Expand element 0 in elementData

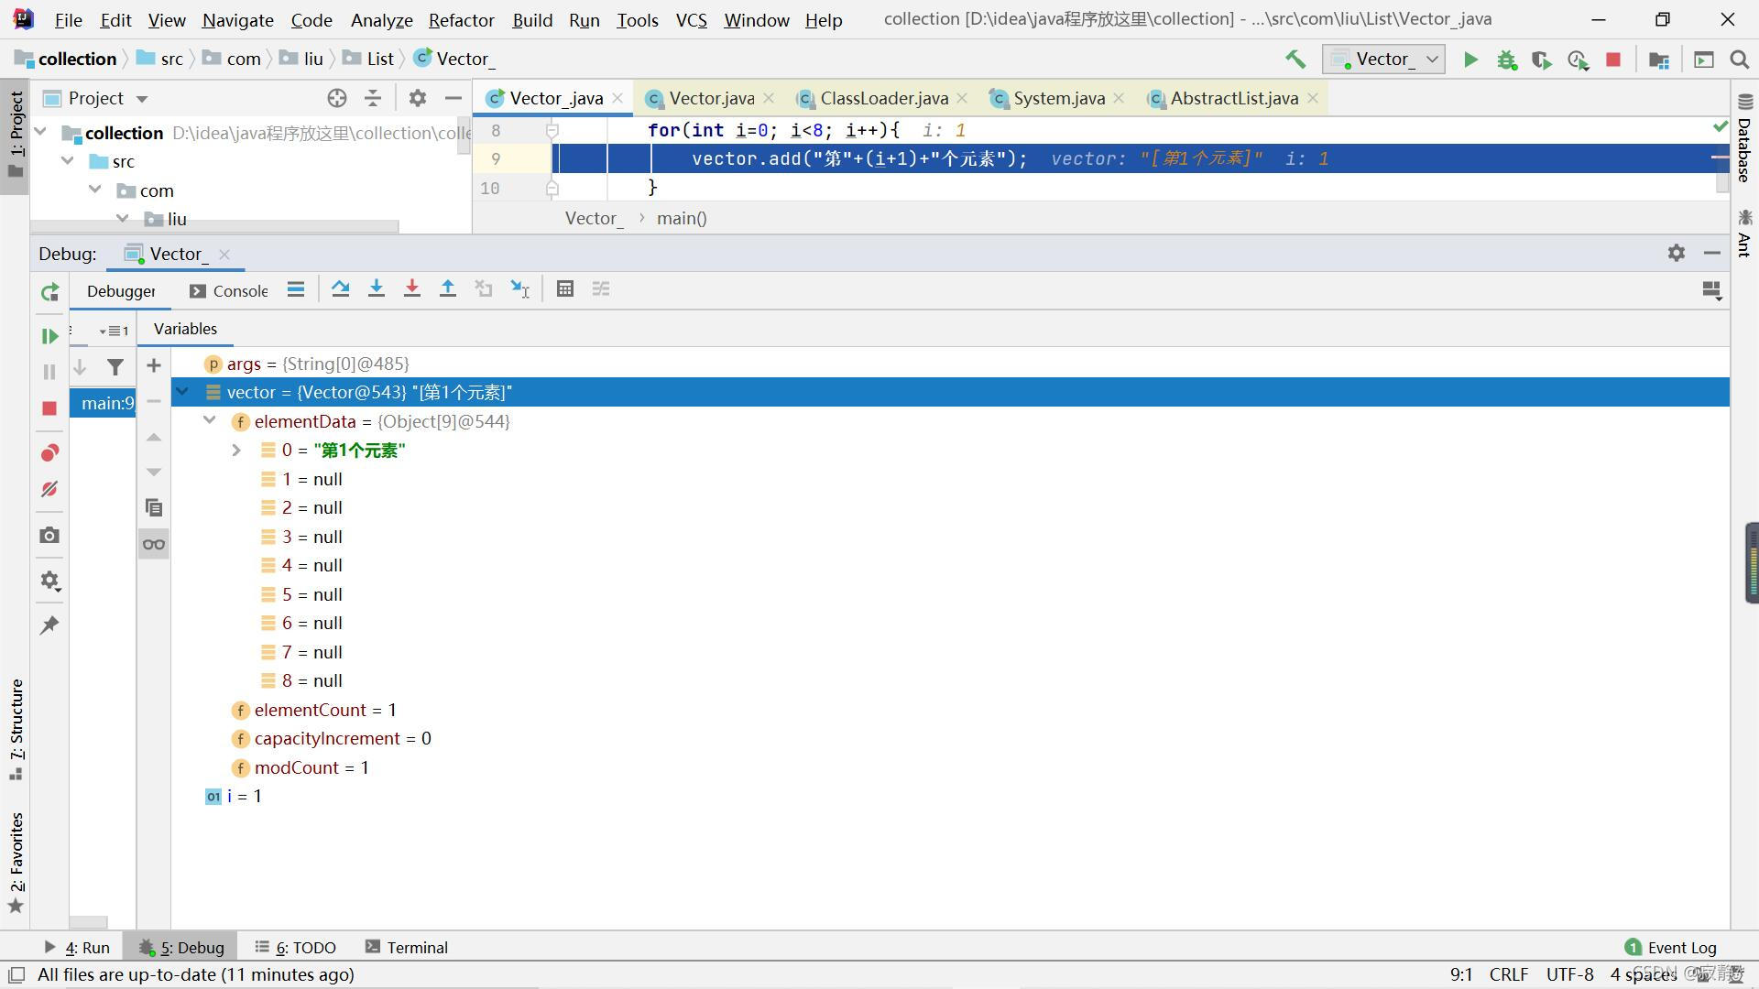coord(236,451)
